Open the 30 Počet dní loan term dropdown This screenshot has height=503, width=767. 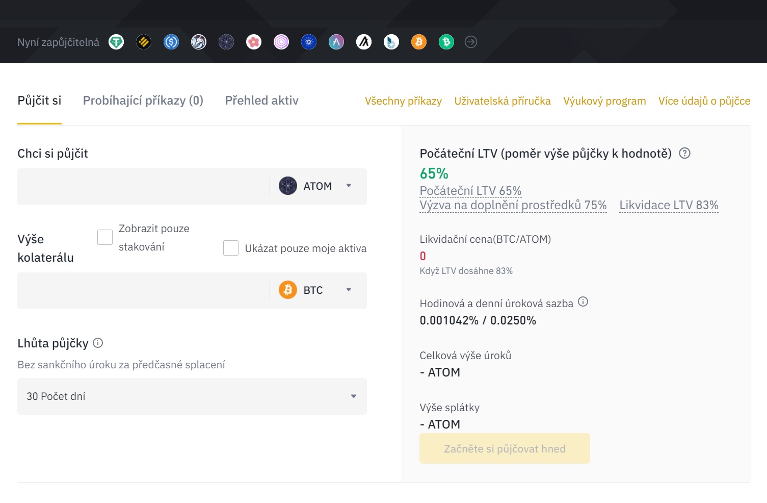(192, 396)
